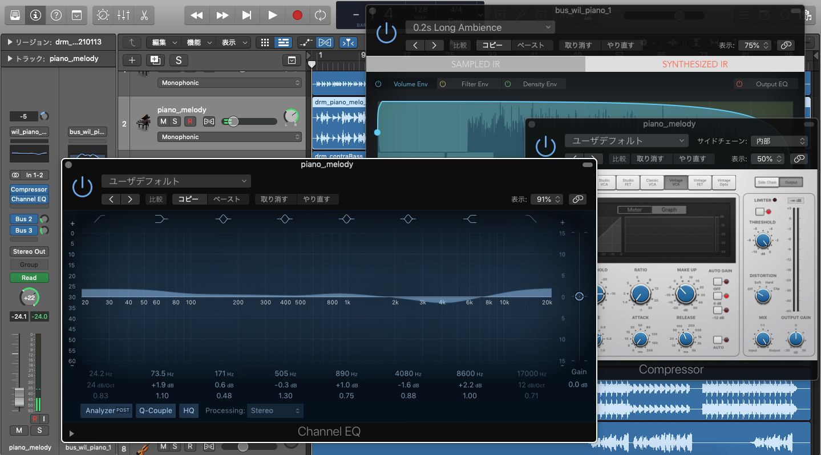Viewport: 821px width, 455px height.
Task: Click the Read automation mode button
Action: coord(29,278)
